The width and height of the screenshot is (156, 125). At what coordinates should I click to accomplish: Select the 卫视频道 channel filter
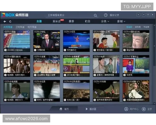coord(20,27)
